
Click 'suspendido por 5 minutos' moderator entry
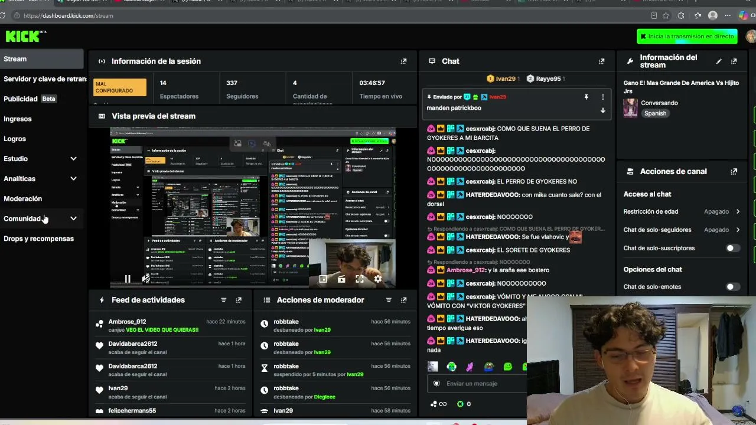[x=318, y=374]
